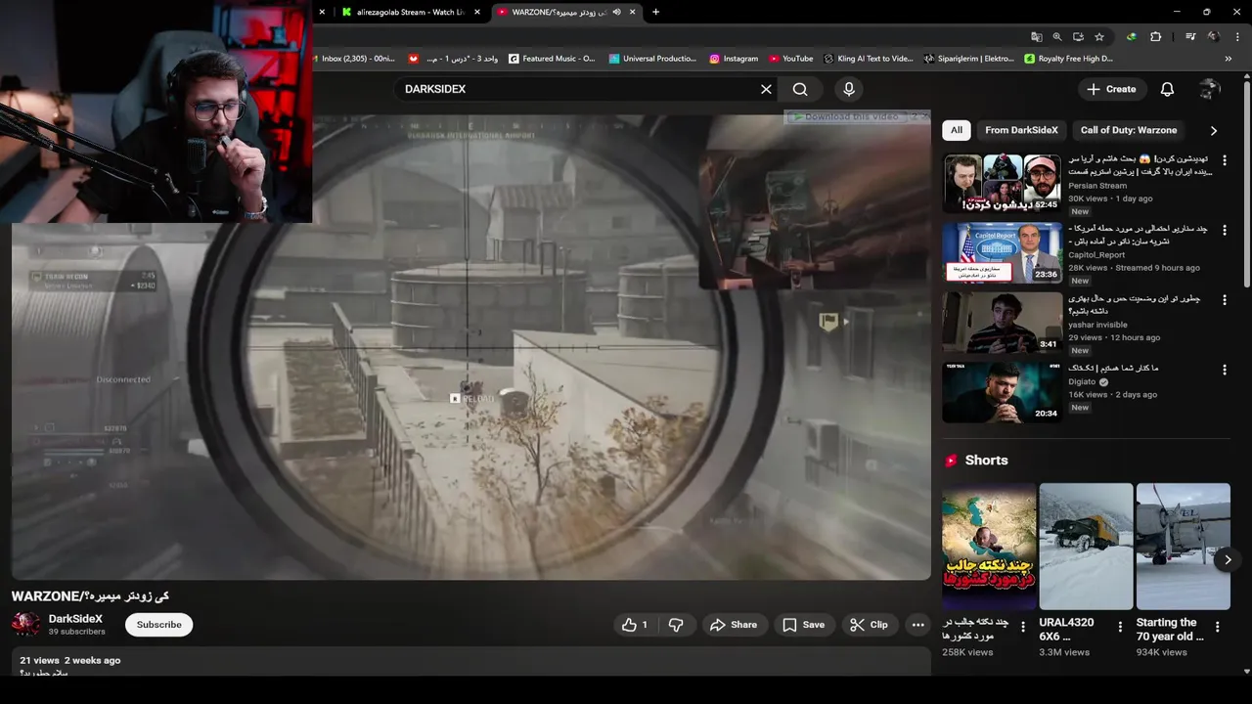Open the zoom magnifier in address bar
The height and width of the screenshot is (704, 1252).
pyautogui.click(x=1057, y=36)
